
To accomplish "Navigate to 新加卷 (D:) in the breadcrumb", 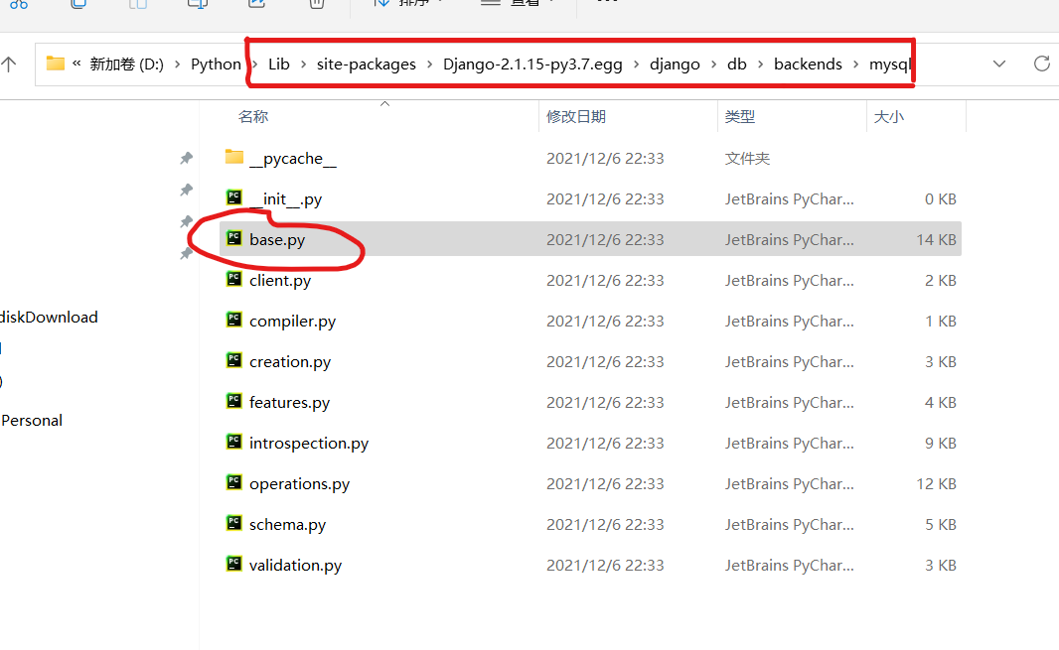I will pyautogui.click(x=126, y=65).
